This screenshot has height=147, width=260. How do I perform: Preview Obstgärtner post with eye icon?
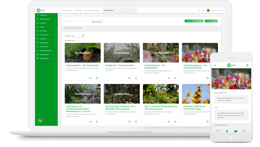click(130, 78)
